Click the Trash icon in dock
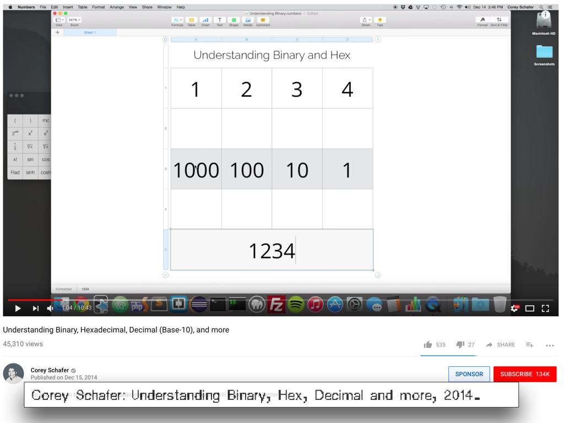The width and height of the screenshot is (564, 423). (x=500, y=305)
